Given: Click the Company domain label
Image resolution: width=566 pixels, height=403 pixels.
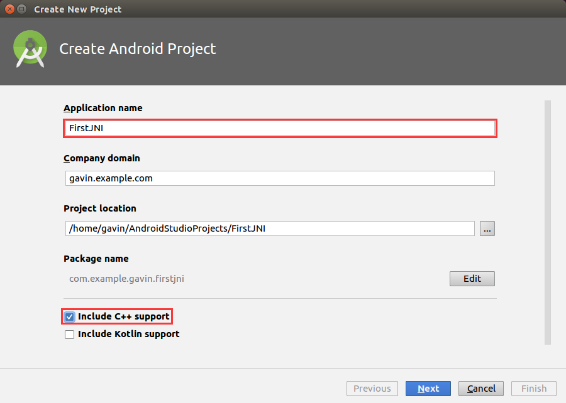Looking at the screenshot, I should (102, 158).
